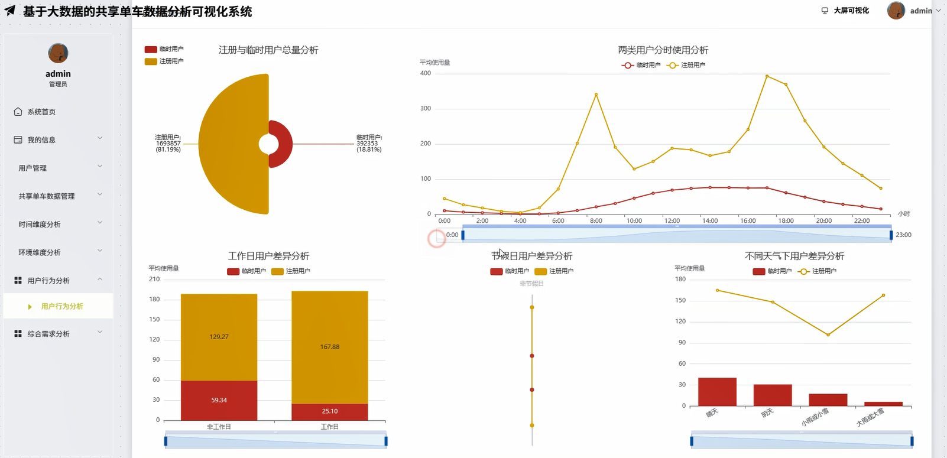This screenshot has width=947, height=458.
Task: Click the 59.34 red bar segment
Action: pos(219,401)
